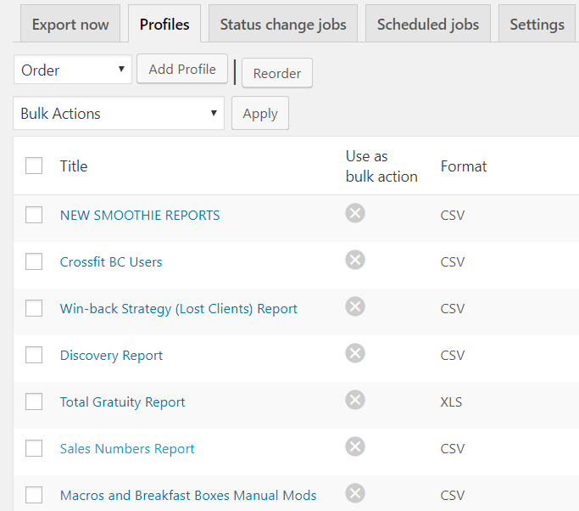Expand the Bulk Actions dropdown
This screenshot has height=511, width=579.
coord(119,114)
